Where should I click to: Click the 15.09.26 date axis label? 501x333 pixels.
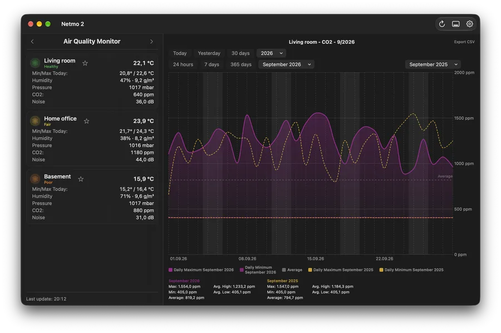click(316, 259)
